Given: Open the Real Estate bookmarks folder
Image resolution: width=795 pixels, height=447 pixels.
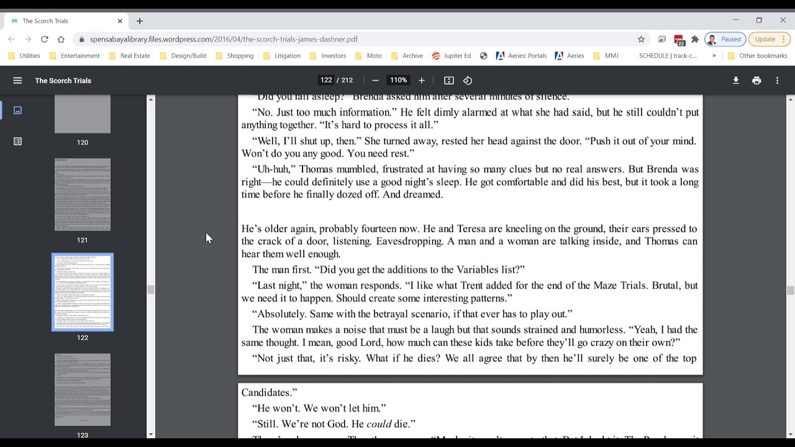Looking at the screenshot, I should coord(129,56).
